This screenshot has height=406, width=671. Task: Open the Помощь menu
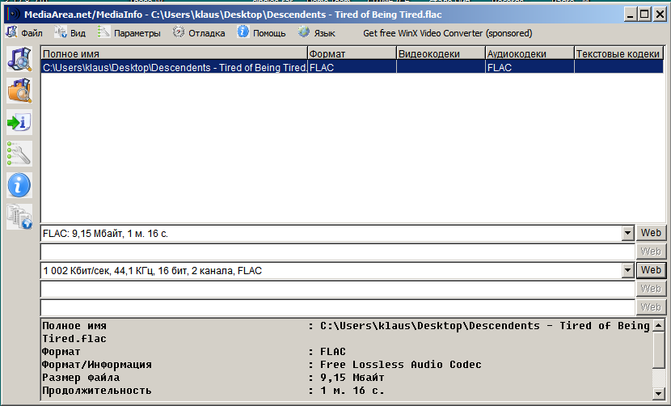[261, 33]
